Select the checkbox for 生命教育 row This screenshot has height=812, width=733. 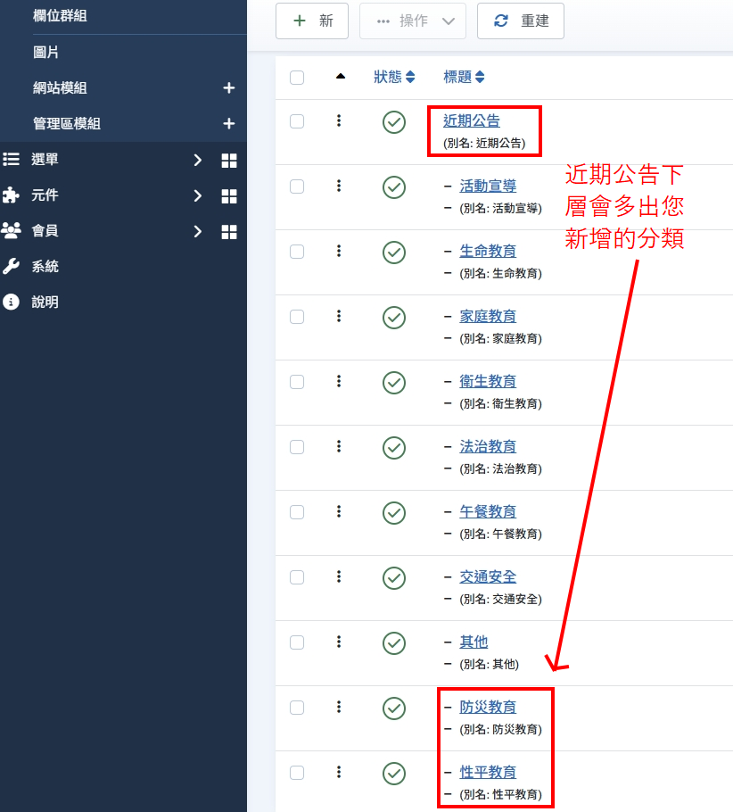[297, 252]
